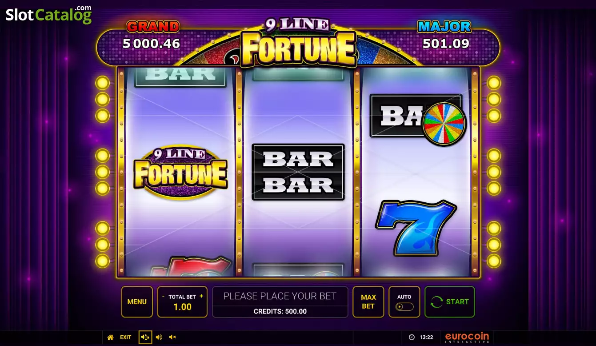596x346 pixels.
Task: Start the spin with the START button
Action: pos(450,302)
